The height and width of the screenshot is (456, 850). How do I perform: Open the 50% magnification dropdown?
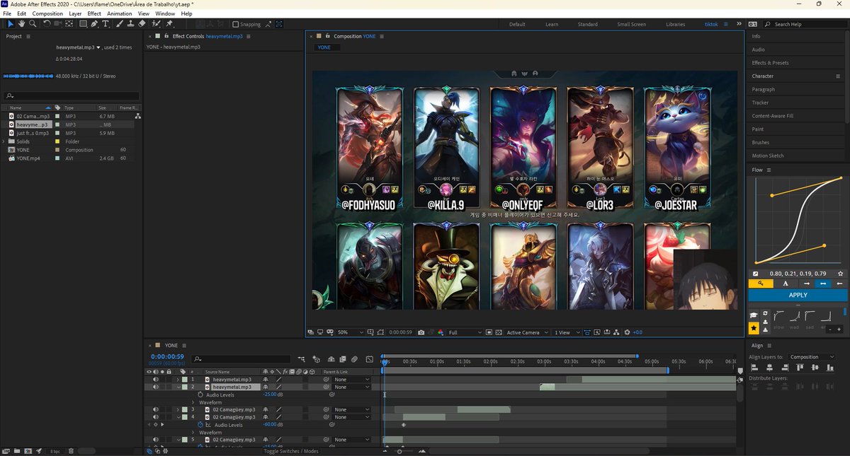click(x=350, y=332)
